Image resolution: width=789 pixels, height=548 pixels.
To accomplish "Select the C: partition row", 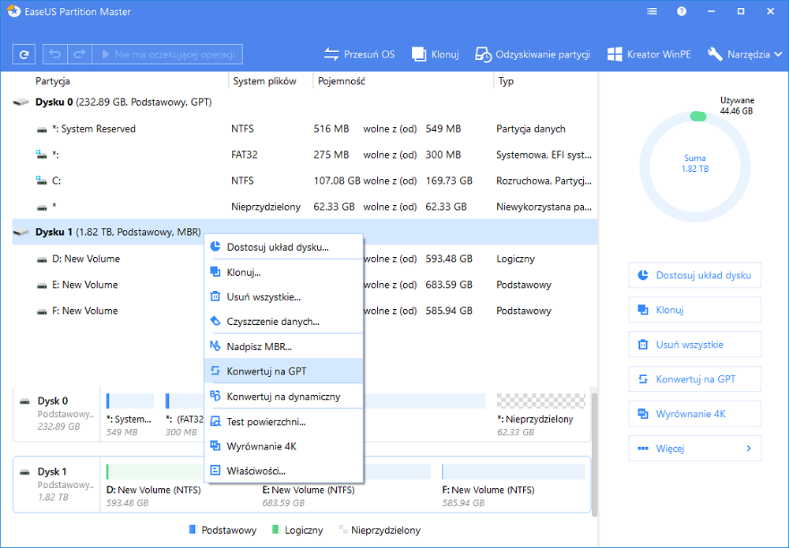I will 305,181.
